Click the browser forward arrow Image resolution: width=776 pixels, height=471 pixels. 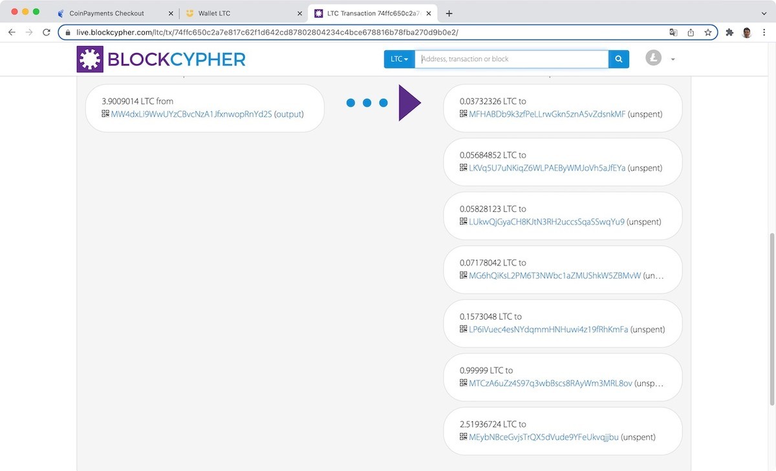coord(29,32)
